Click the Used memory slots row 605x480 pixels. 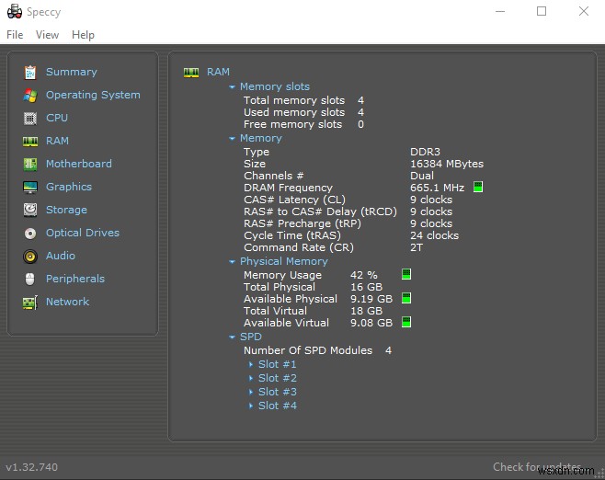coord(303,112)
